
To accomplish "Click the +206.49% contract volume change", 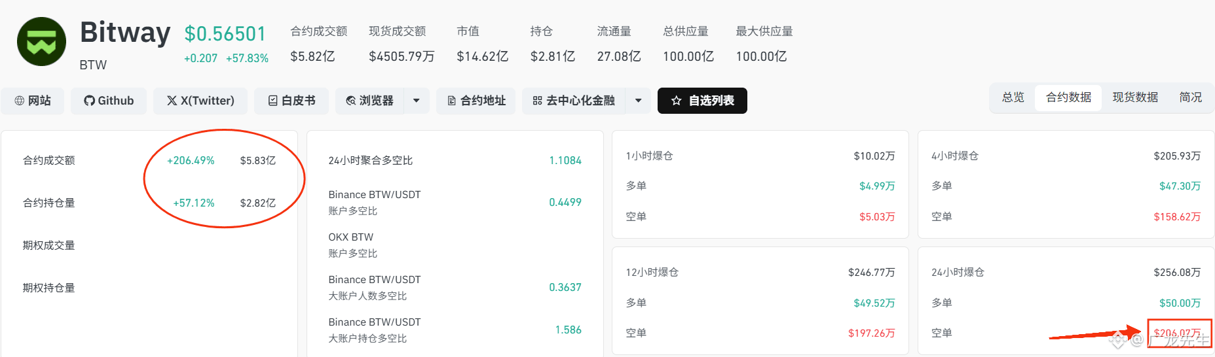I will (191, 161).
